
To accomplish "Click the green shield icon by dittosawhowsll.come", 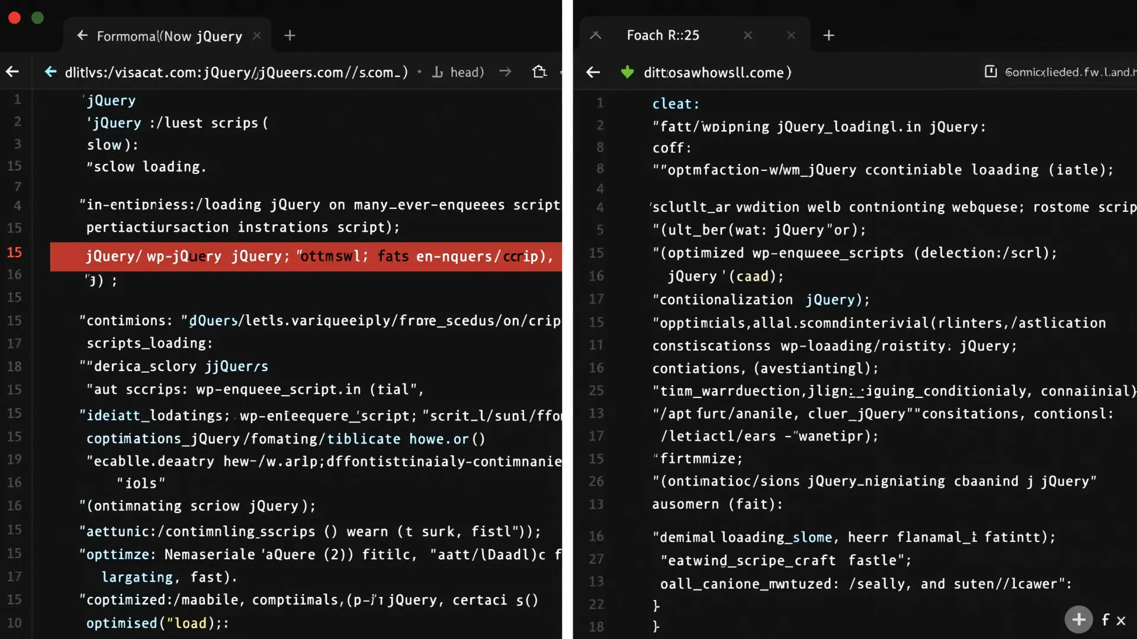I will [x=627, y=72].
